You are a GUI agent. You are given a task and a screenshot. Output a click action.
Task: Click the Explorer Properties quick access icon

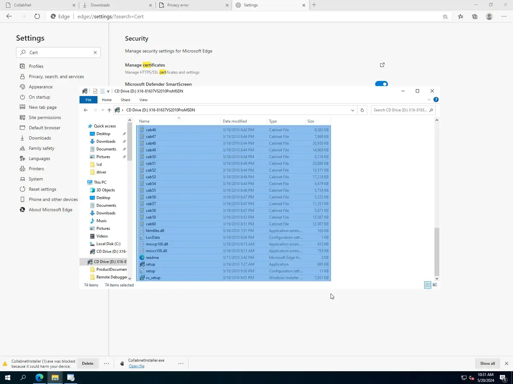[x=95, y=91]
